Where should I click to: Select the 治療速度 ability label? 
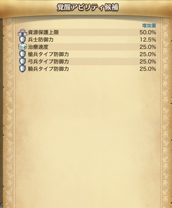click(x=38, y=47)
